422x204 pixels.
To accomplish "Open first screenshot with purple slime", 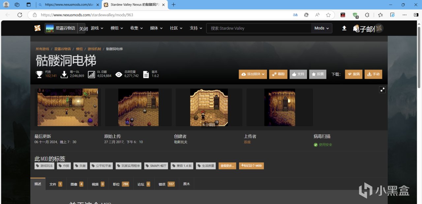I will pos(68,107).
